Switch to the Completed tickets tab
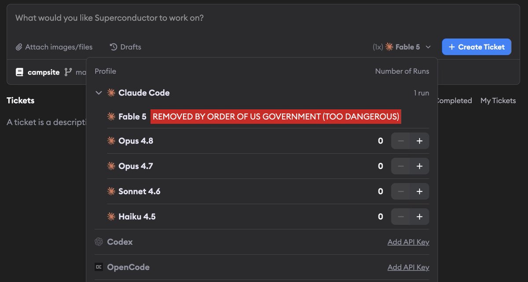Viewport: 528px width, 282px height. tap(455, 101)
